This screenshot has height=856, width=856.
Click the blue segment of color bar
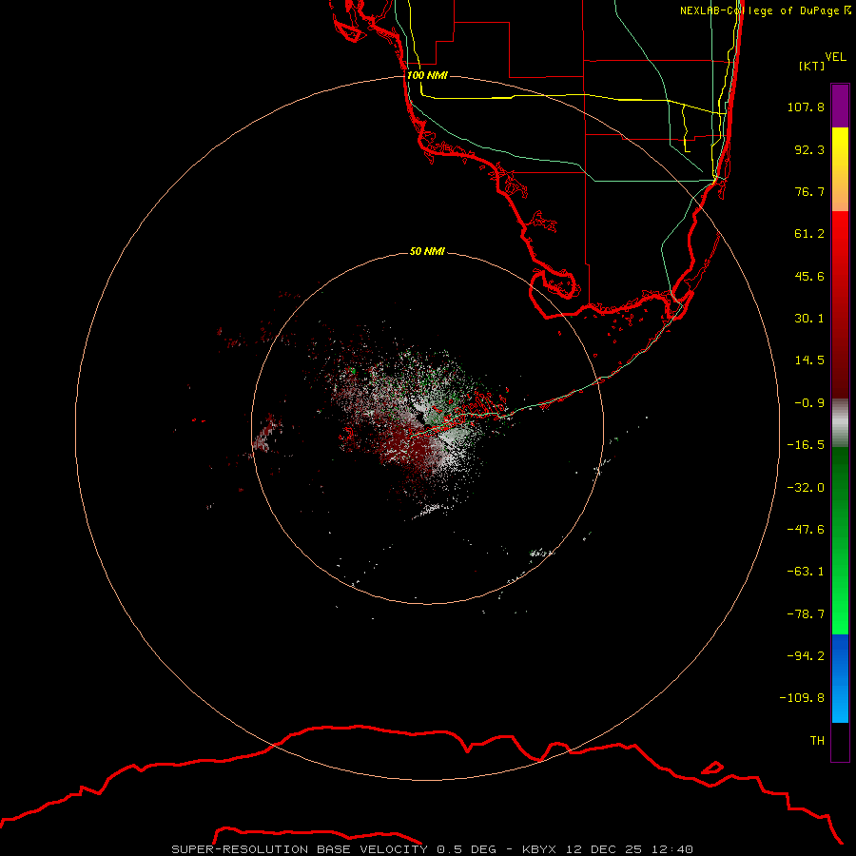click(840, 678)
